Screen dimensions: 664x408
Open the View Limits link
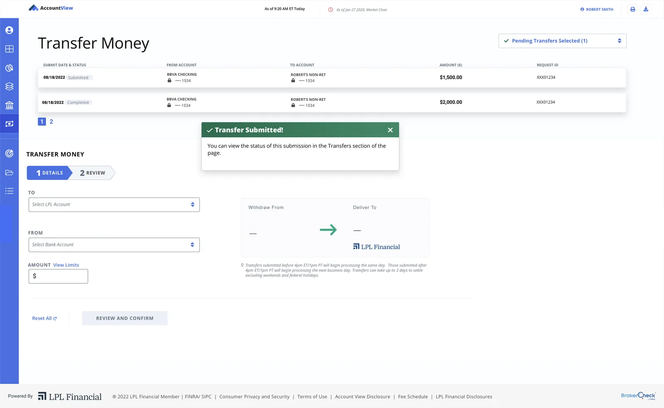pos(66,265)
